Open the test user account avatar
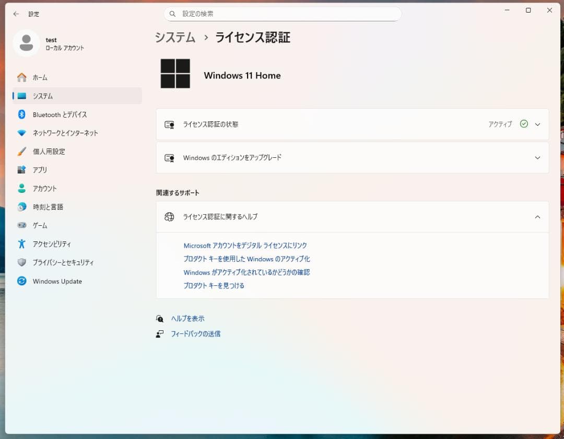The height and width of the screenshot is (439, 564). (26, 44)
